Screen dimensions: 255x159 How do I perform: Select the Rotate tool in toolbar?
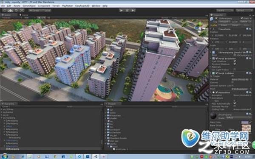coord(16,10)
